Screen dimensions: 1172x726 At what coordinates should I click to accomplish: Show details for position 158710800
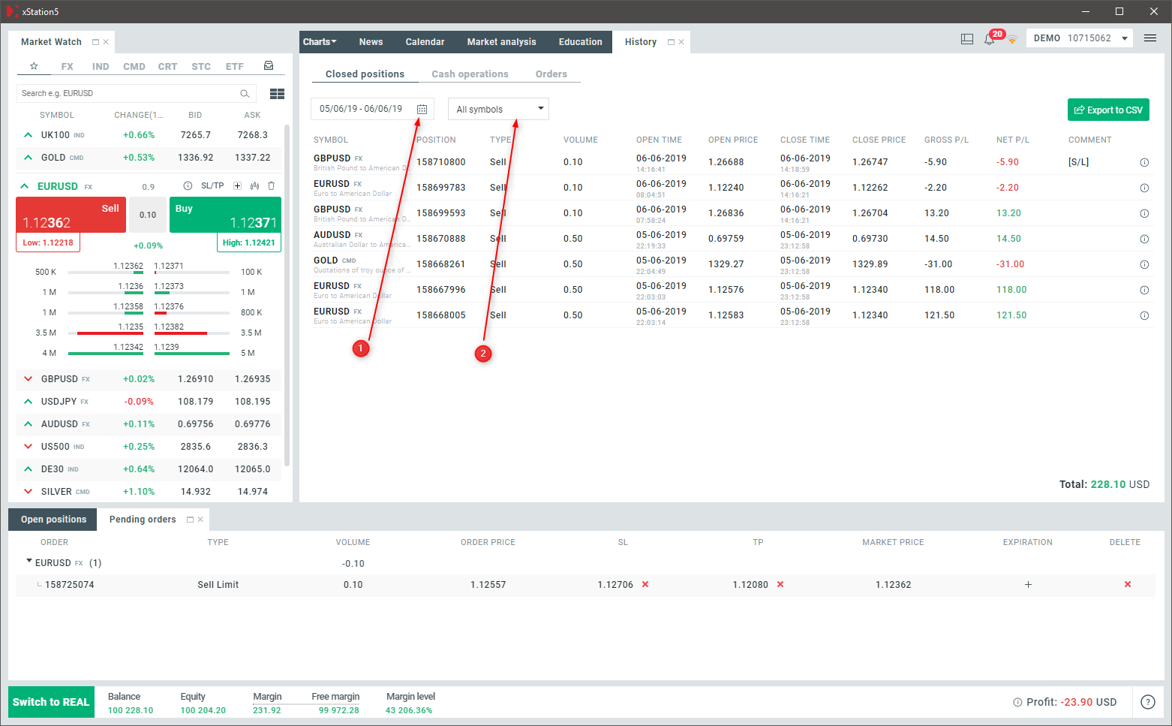click(1144, 162)
